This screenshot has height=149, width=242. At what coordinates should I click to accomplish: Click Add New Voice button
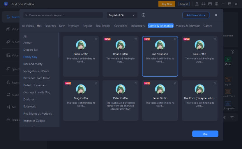pyautogui.click(x=196, y=15)
